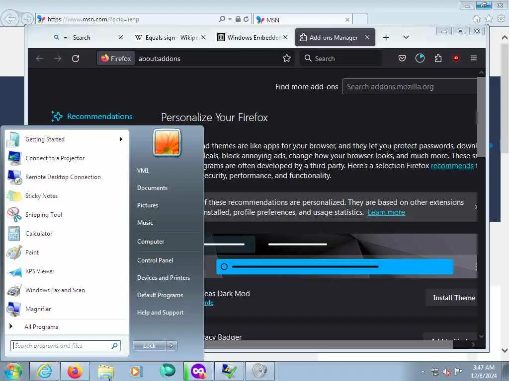Screen dimensions: 509x381
Task: List all tabs dropdown in Firefox
Action: pyautogui.click(x=406, y=37)
